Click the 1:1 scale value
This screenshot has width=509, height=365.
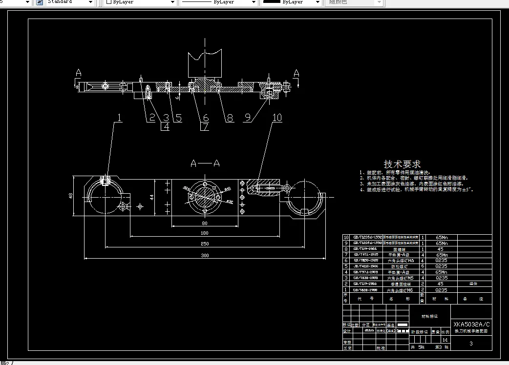pyautogui.click(x=445, y=340)
